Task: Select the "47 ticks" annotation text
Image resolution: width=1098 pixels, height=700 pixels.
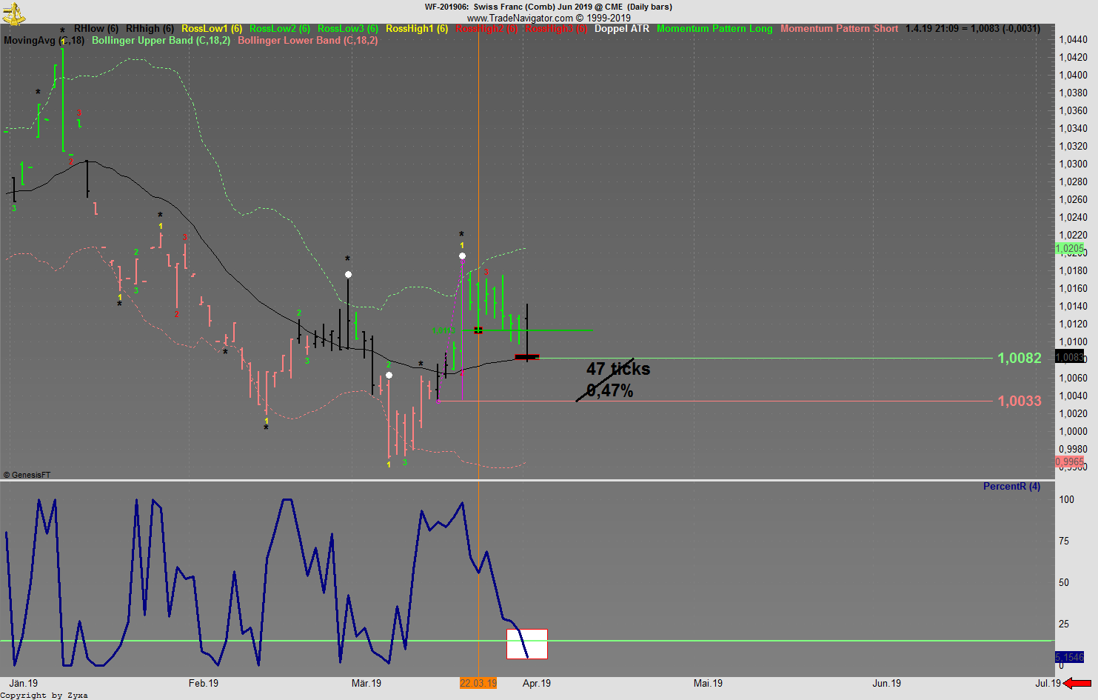Action: pyautogui.click(x=618, y=369)
